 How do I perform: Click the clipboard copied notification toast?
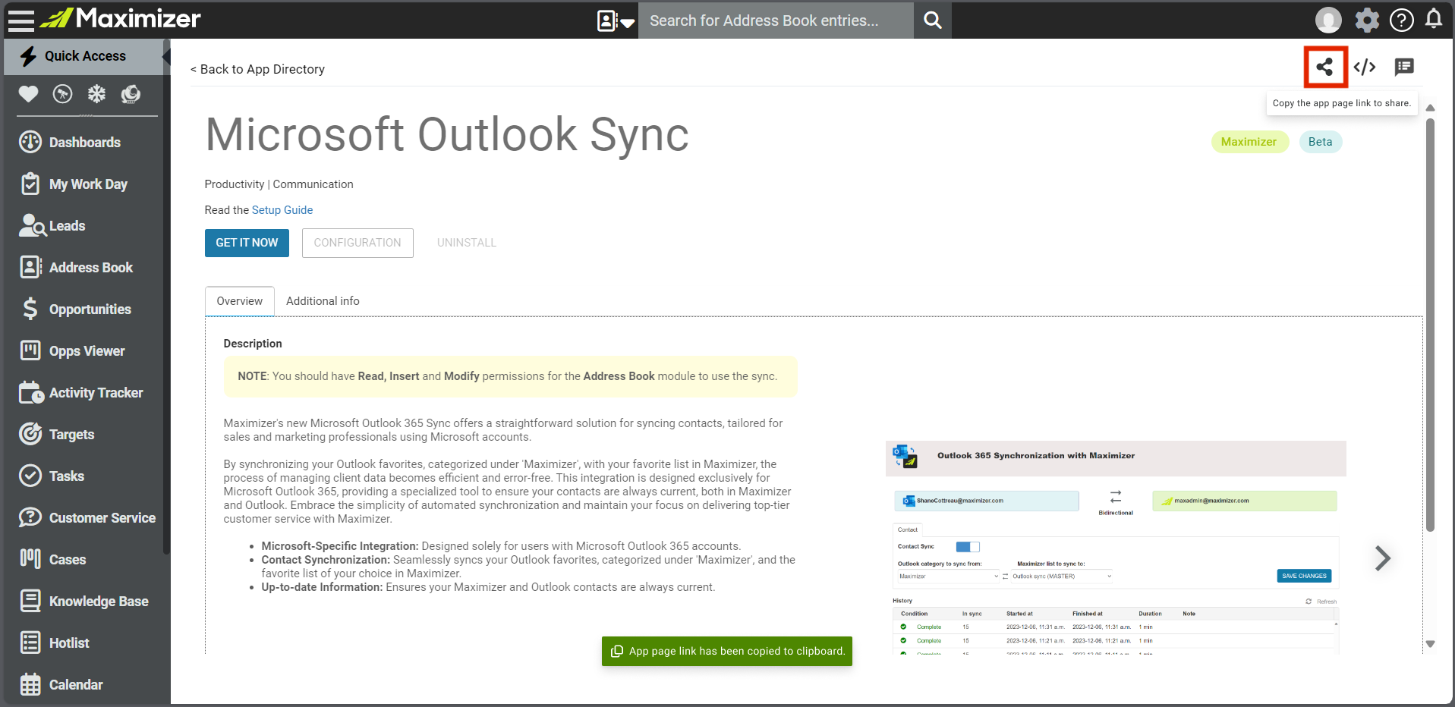(727, 651)
